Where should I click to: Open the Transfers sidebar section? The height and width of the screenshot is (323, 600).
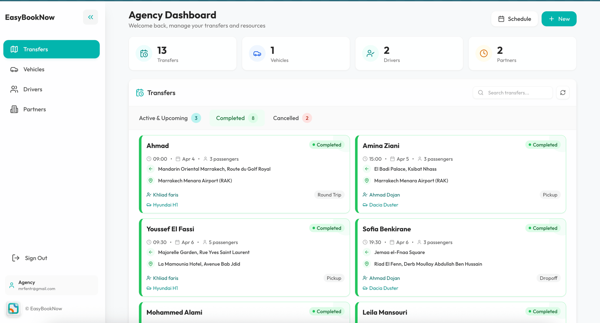coord(52,49)
